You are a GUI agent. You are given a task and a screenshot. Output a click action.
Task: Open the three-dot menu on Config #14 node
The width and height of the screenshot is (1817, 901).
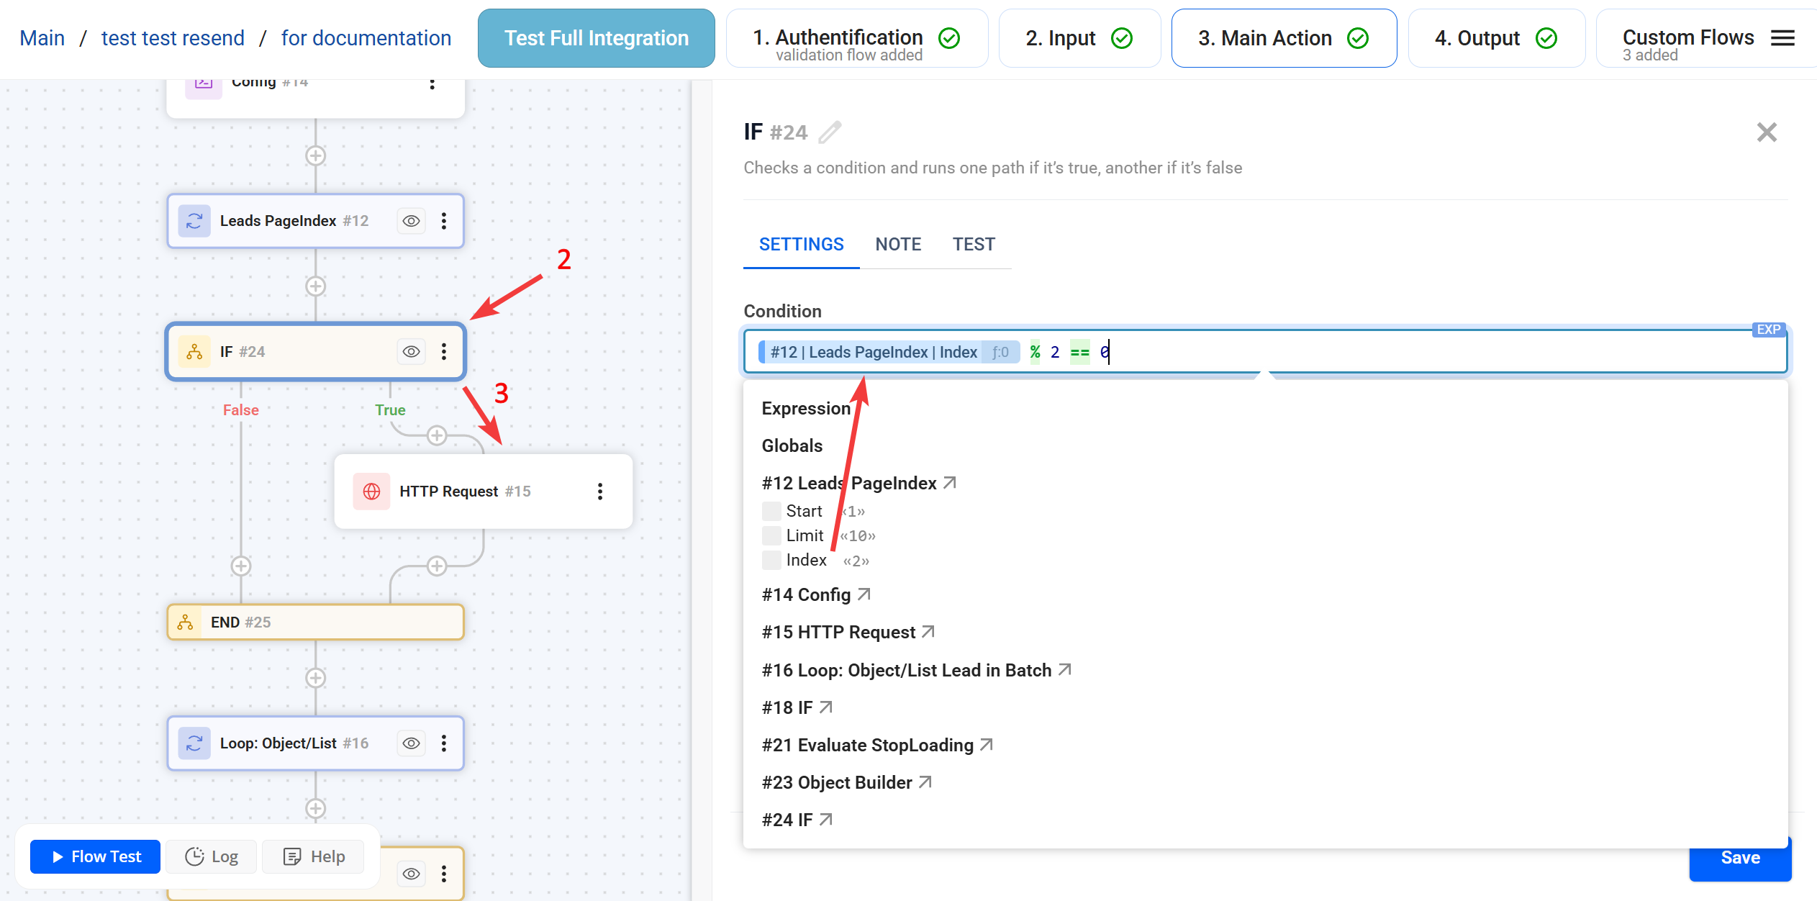(x=432, y=83)
